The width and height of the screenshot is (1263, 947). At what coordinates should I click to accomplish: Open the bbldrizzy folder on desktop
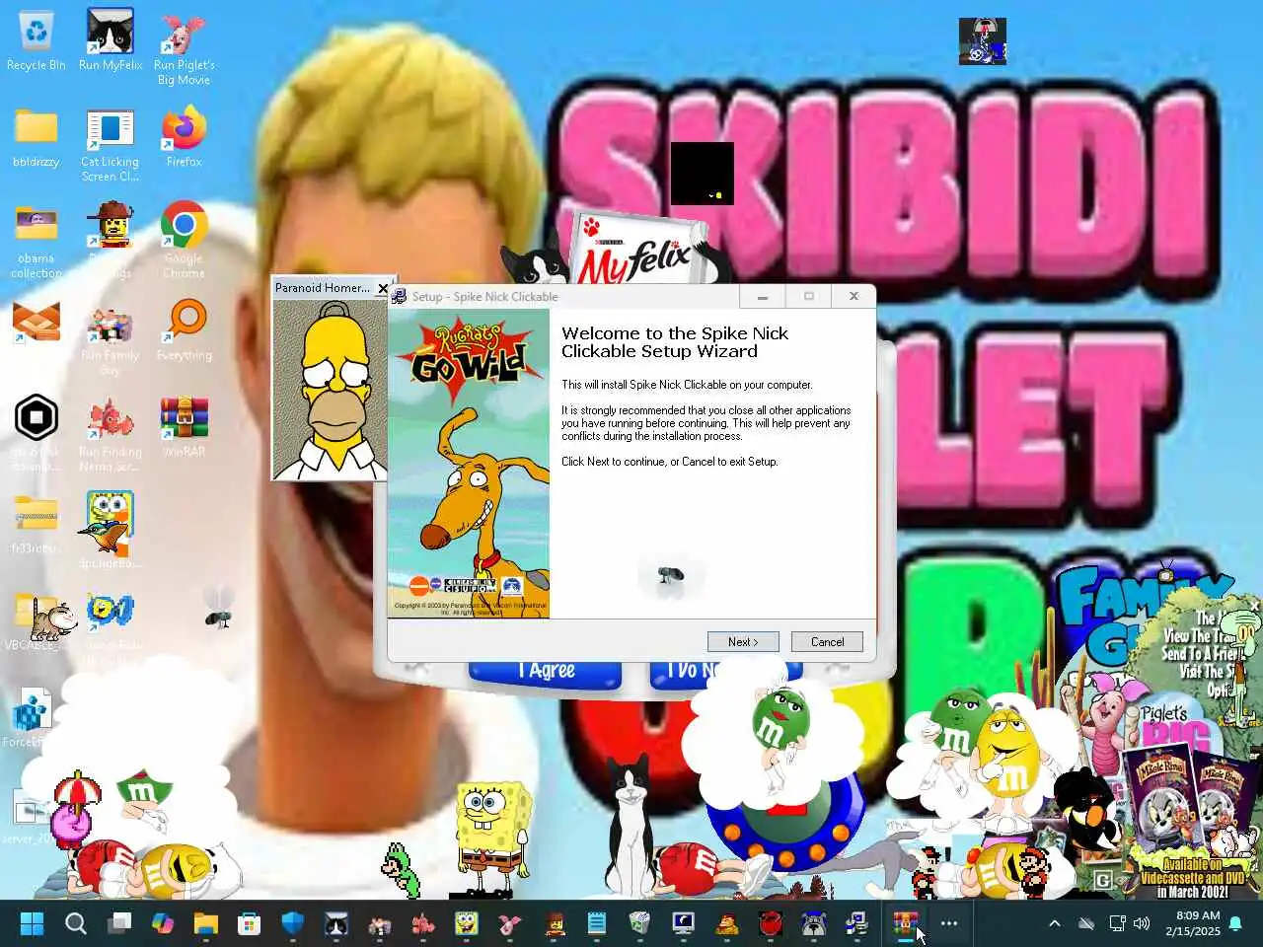click(37, 138)
